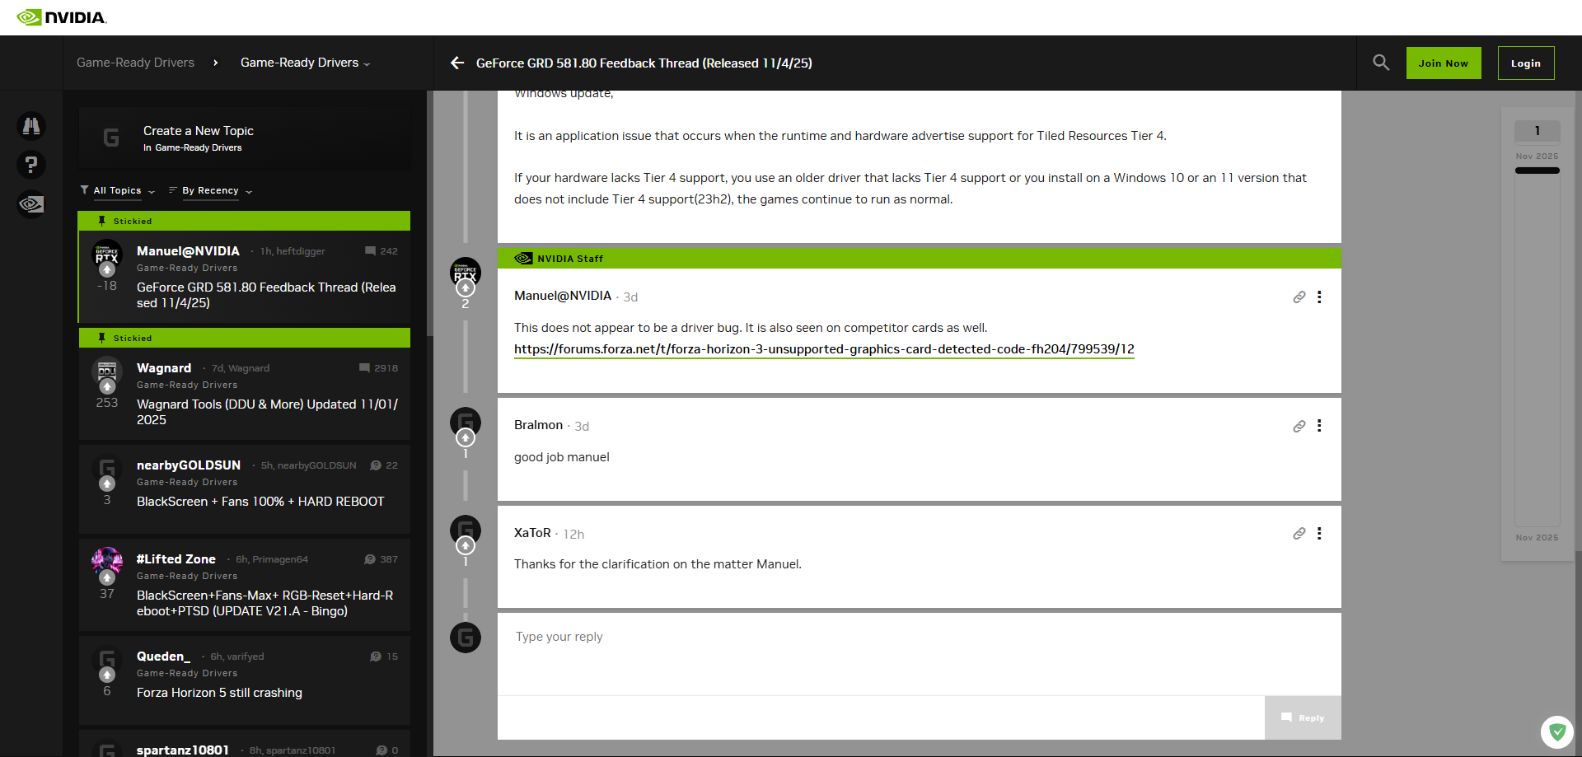Click the NVIDIA logo in header
This screenshot has width=1582, height=757.
point(62,17)
